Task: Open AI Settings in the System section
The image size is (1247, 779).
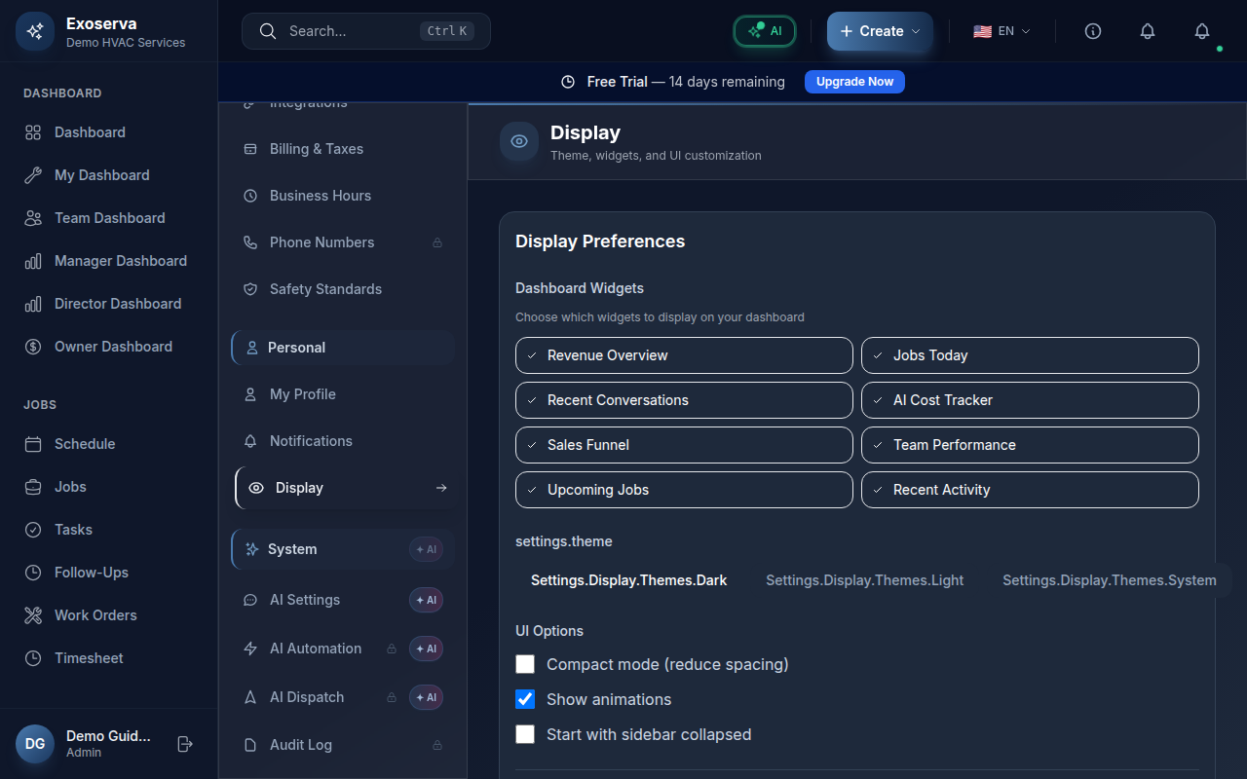Action: coord(305,600)
